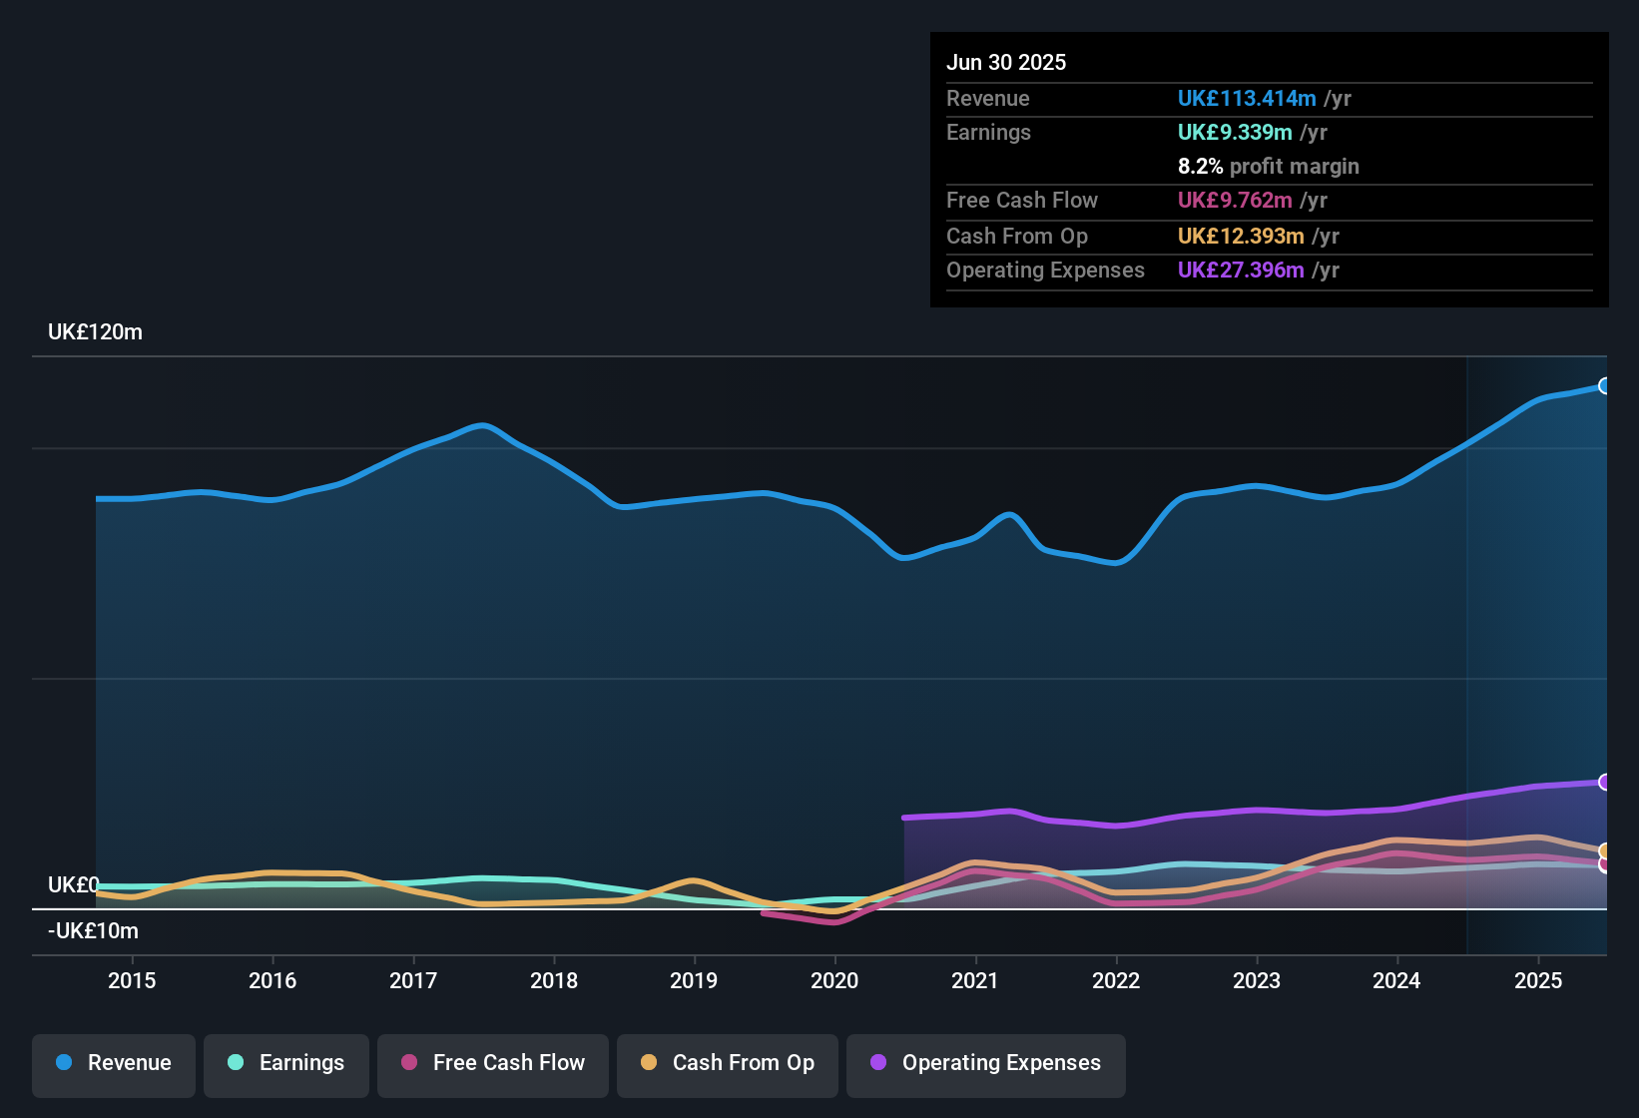1639x1118 pixels.
Task: Toggle Free Cash Flow legend item
Action: pos(493,1063)
